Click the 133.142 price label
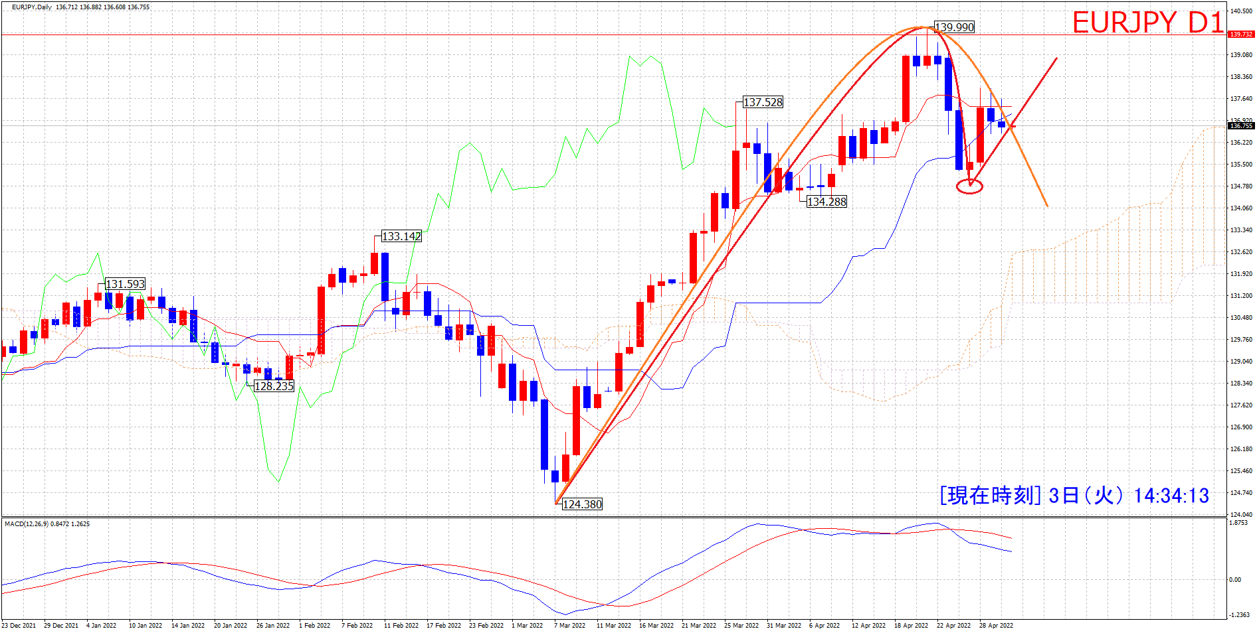The image size is (1257, 633). [x=401, y=236]
